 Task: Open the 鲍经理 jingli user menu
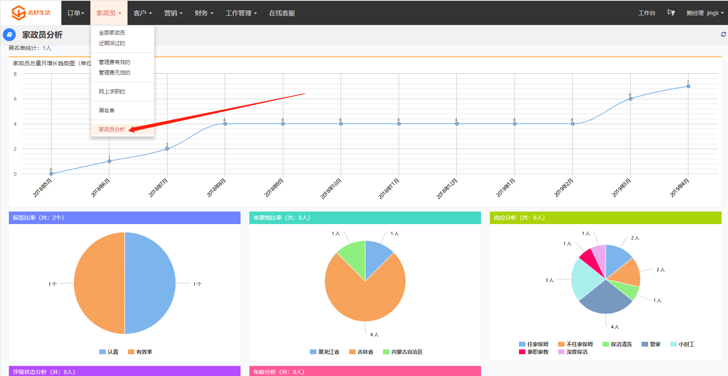705,13
